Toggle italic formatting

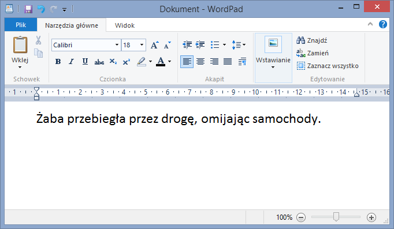point(72,62)
